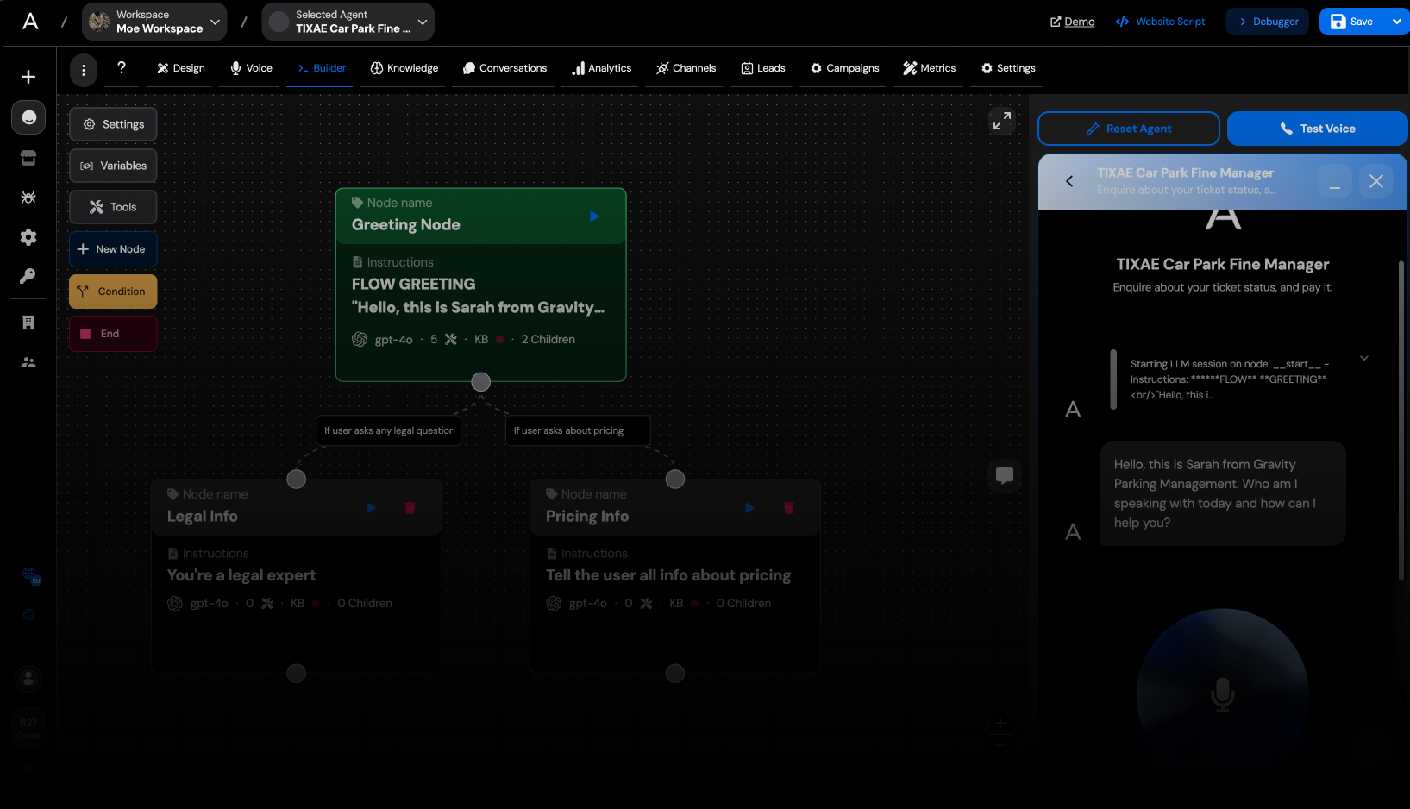Screen dimensions: 1410x809
Task: Switch to the Knowledge tab
Action: 404,68
